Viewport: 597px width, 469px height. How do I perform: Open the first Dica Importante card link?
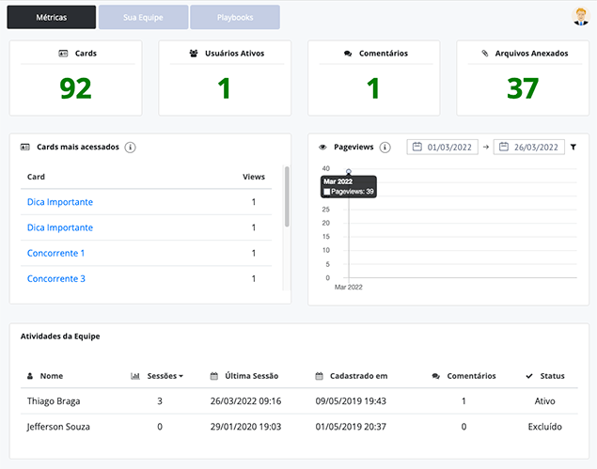[60, 202]
